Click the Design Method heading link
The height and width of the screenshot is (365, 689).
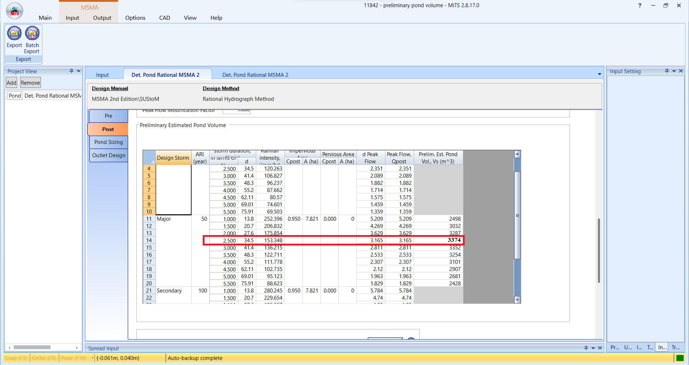pos(221,88)
